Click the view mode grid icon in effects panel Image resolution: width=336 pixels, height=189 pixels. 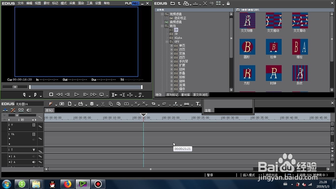click(218, 3)
